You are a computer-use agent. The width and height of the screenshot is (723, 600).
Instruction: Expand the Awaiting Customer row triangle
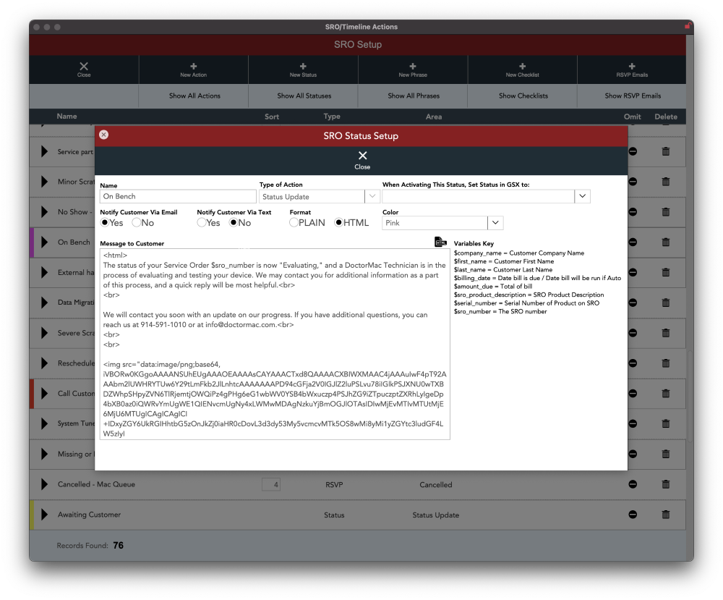tap(44, 515)
